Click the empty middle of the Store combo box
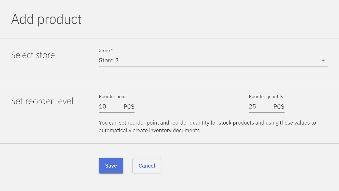The image size is (339, 191). [x=214, y=61]
